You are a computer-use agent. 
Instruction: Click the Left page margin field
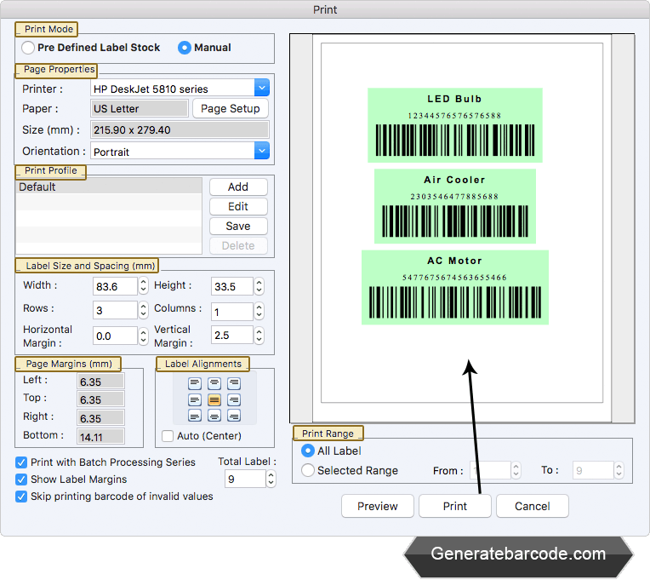tap(100, 382)
